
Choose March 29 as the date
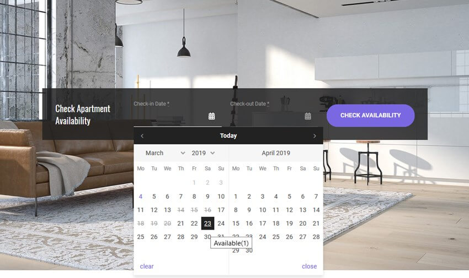pyautogui.click(x=194, y=237)
